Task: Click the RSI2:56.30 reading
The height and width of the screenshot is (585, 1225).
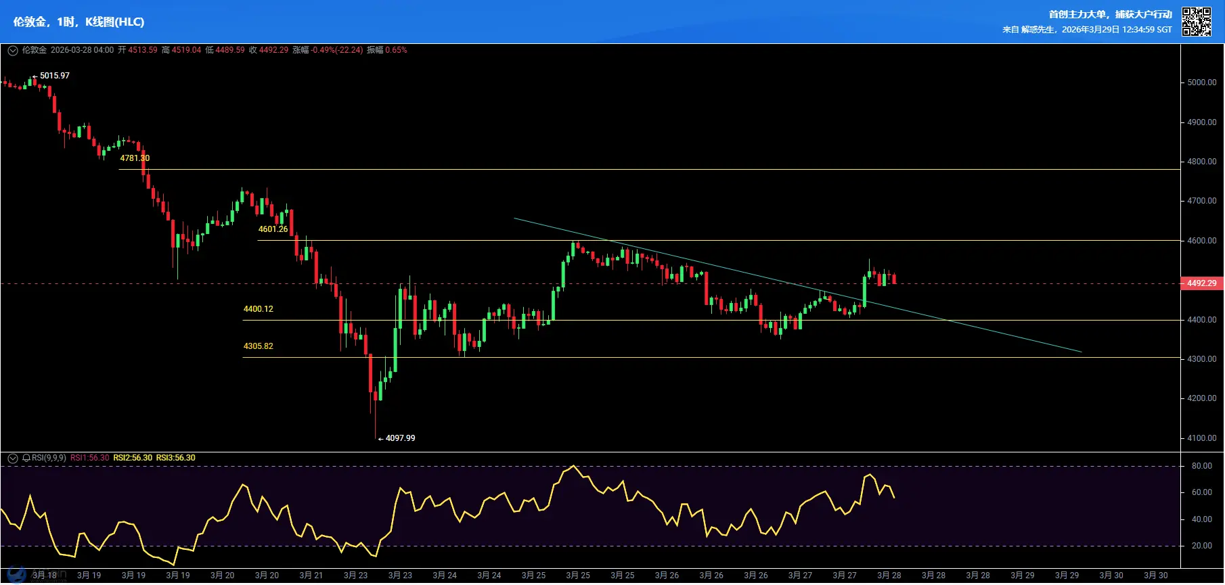Action: click(133, 458)
